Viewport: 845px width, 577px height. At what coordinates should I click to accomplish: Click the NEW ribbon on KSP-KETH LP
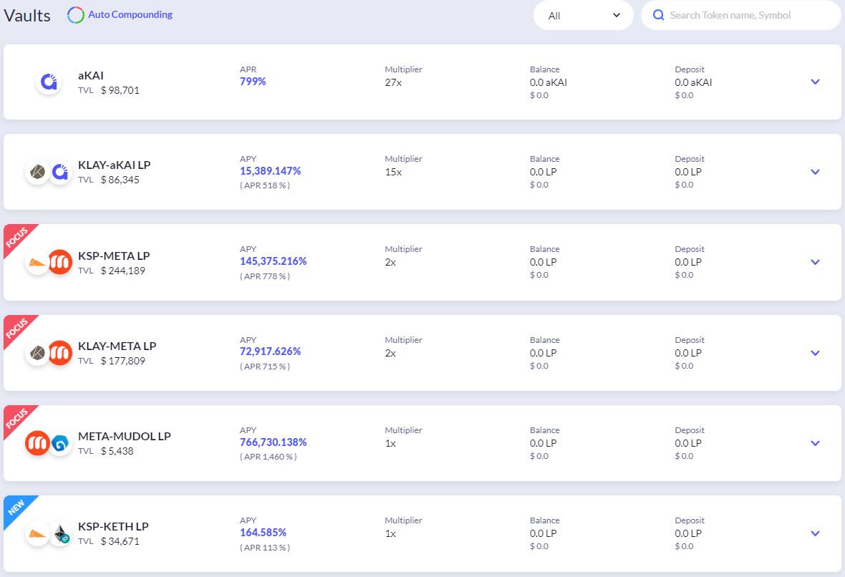coord(17,508)
